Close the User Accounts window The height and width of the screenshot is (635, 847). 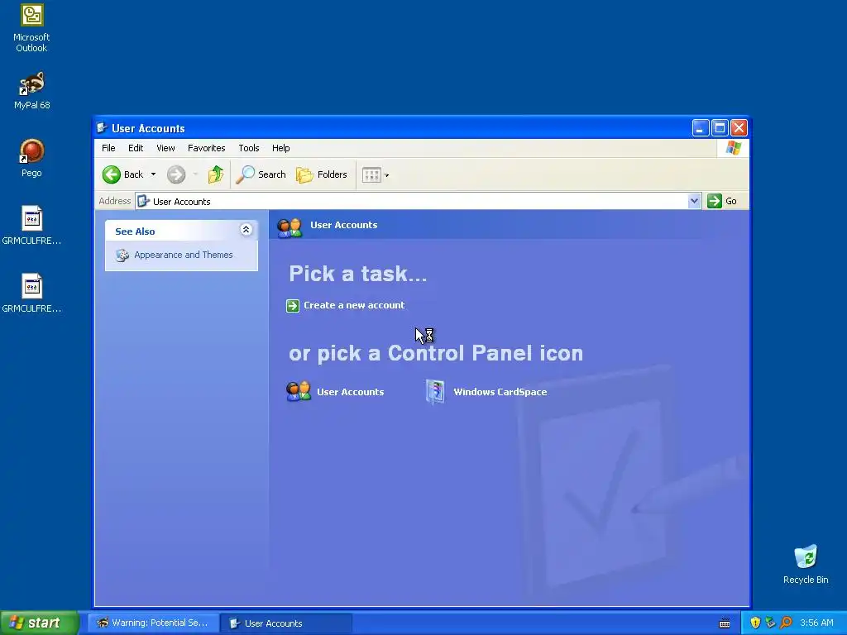(x=739, y=128)
